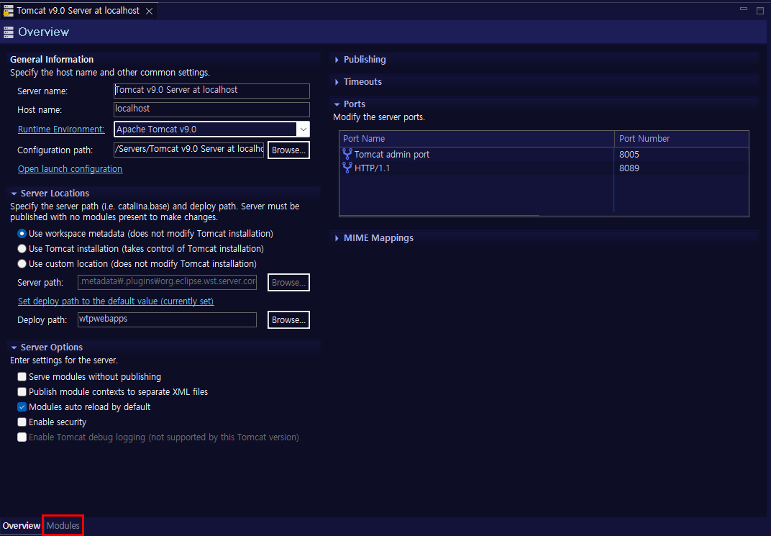The width and height of the screenshot is (771, 536).
Task: Click the HTTP/1.1 port row icon
Action: pos(347,168)
